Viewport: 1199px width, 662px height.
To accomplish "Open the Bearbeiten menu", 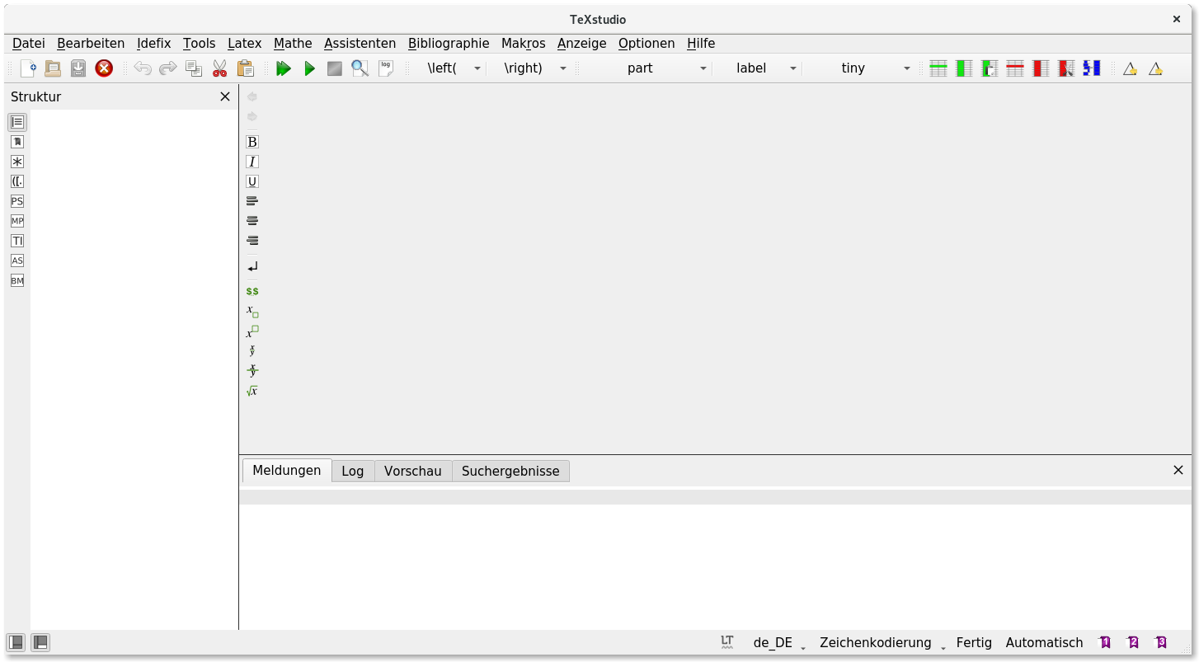I will click(91, 44).
